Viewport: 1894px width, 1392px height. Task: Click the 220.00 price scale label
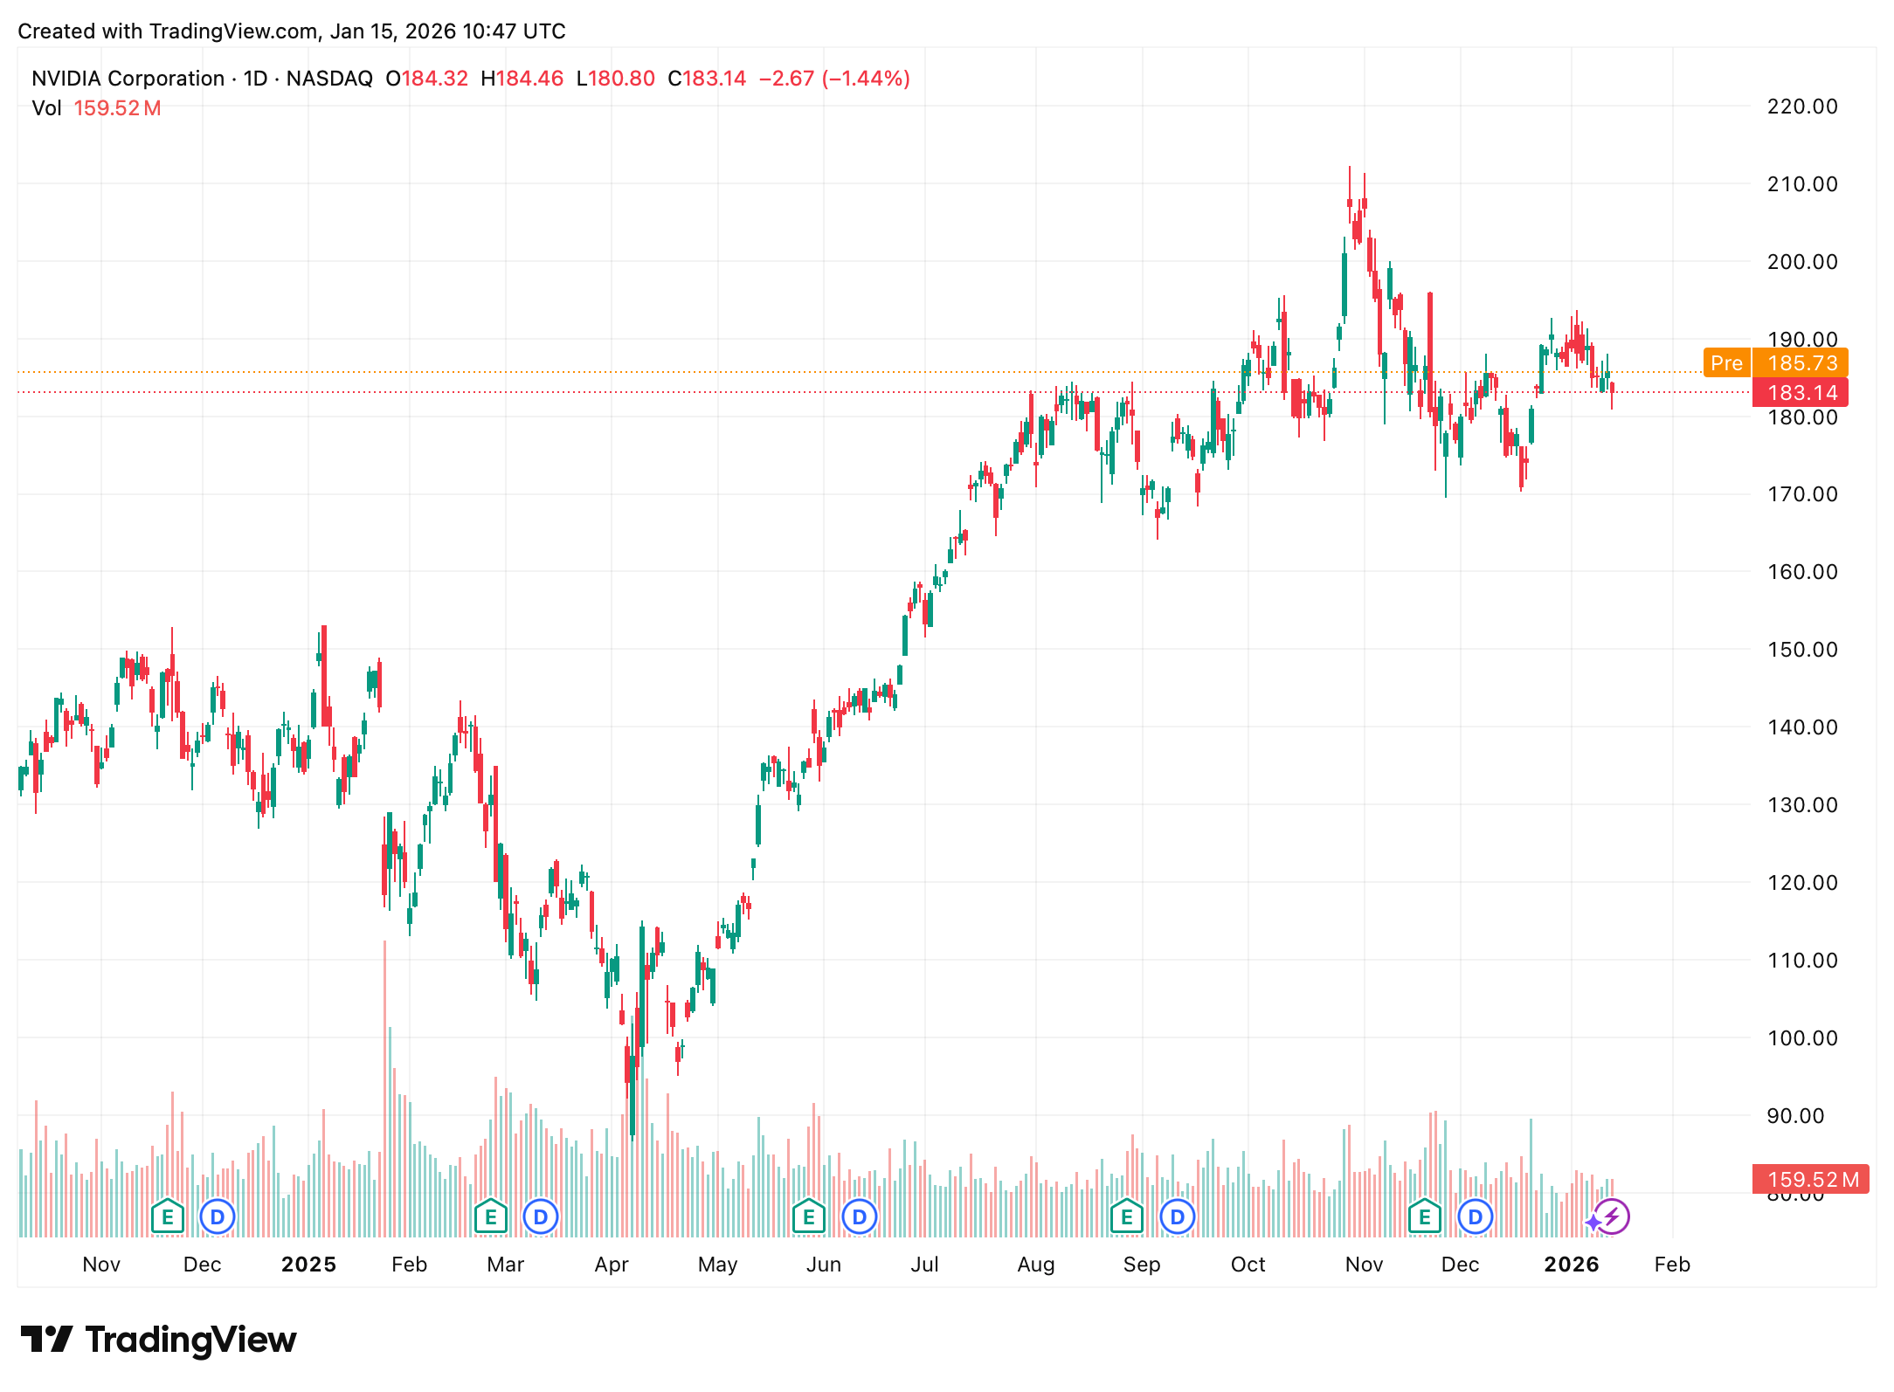pos(1801,107)
